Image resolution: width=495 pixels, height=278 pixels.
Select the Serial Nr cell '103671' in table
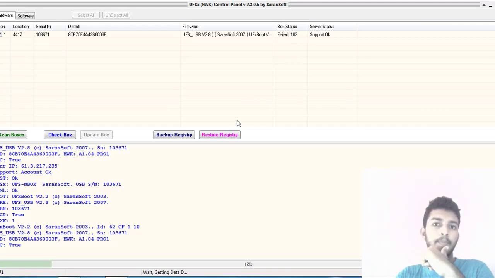(43, 34)
